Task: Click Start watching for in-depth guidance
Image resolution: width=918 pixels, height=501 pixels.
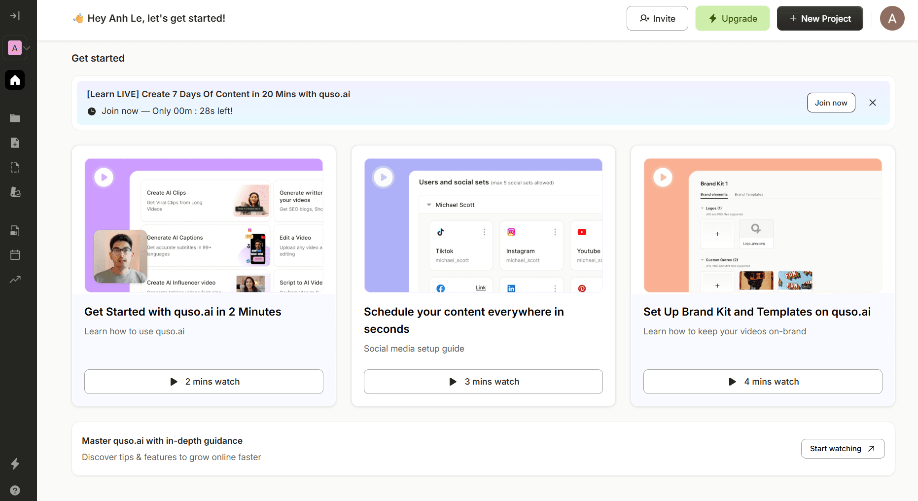Action: pos(843,449)
